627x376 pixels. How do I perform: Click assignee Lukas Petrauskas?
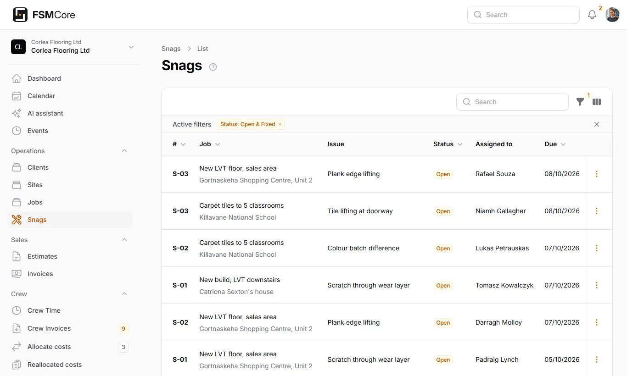[x=502, y=248]
